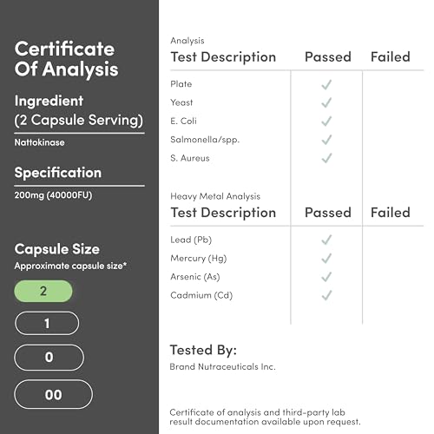Click the Arsenic (As) passed checkmark
The image size is (434, 434).
(326, 277)
